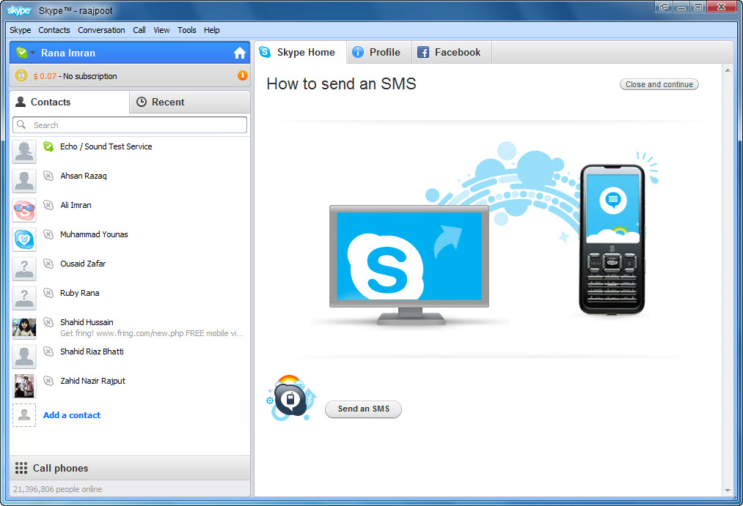The width and height of the screenshot is (743, 506).
Task: Open the Conversation menu
Action: tap(101, 30)
